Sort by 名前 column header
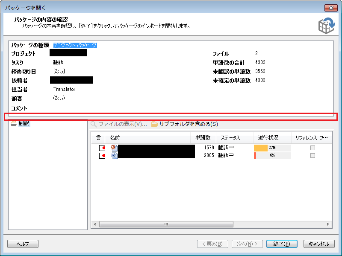 [148, 138]
